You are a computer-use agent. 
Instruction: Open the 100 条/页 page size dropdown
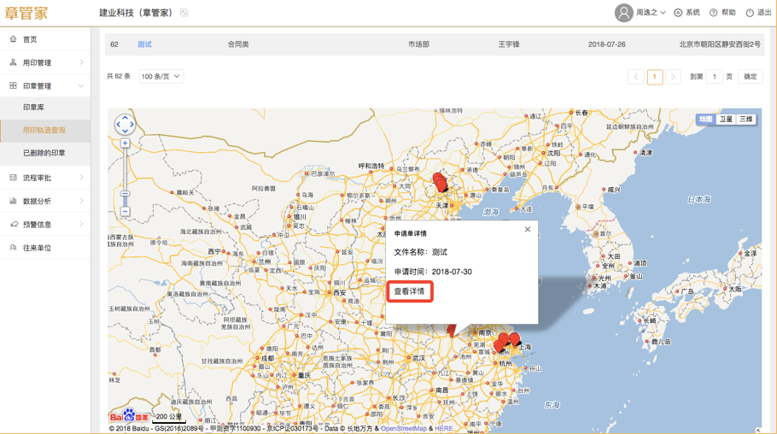coord(161,76)
